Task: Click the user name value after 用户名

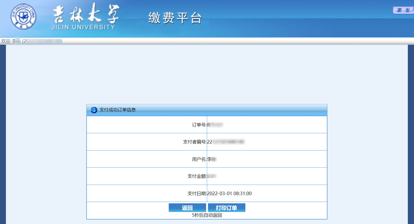Action: click(x=211, y=159)
